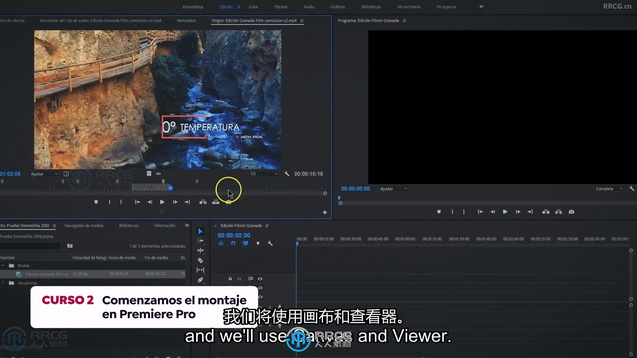This screenshot has height=358, width=637.
Task: Play the clip in the Source monitor
Action: point(162,202)
